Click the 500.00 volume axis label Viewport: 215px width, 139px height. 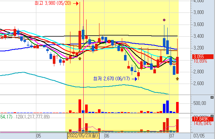click(x=200, y=103)
